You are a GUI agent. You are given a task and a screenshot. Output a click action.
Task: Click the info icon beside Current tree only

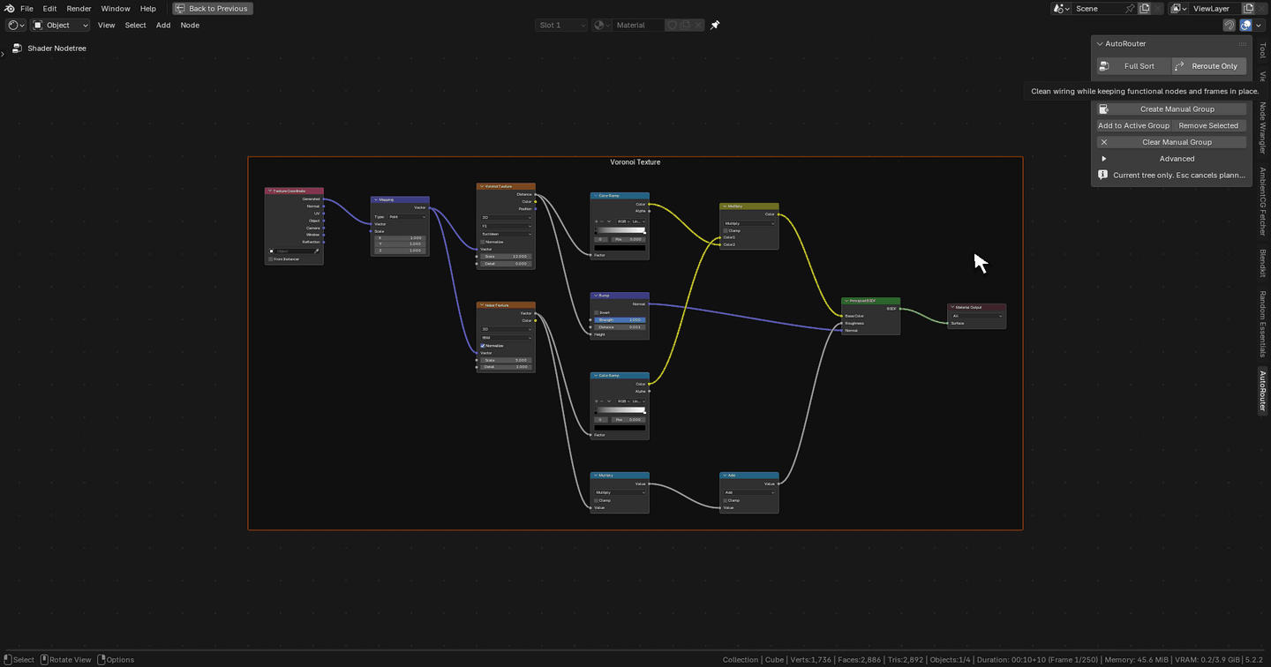pos(1102,175)
